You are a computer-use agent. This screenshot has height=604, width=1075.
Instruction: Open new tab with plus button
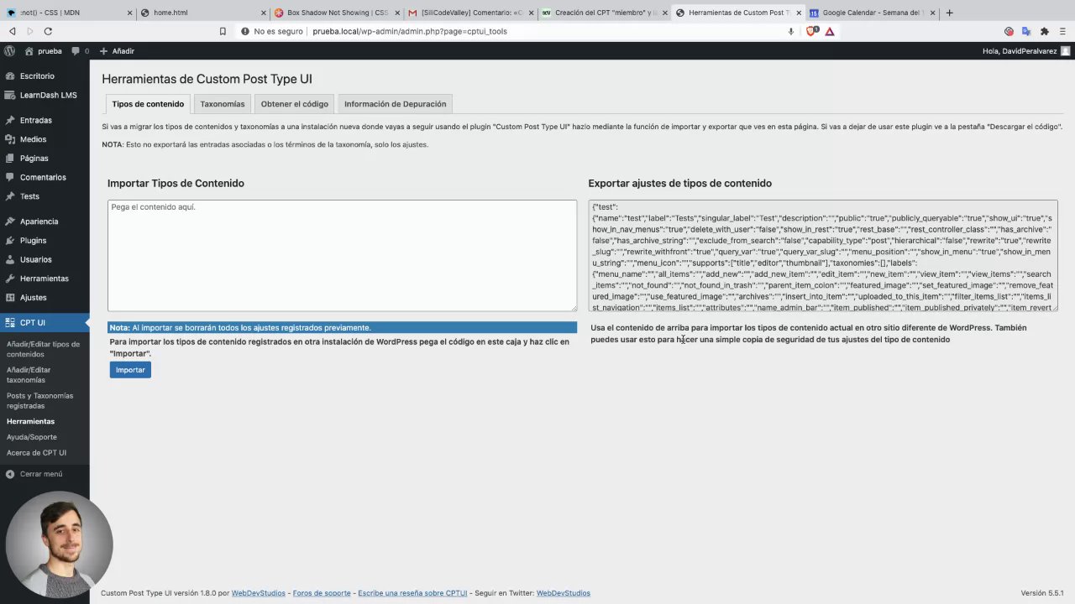coord(950,13)
